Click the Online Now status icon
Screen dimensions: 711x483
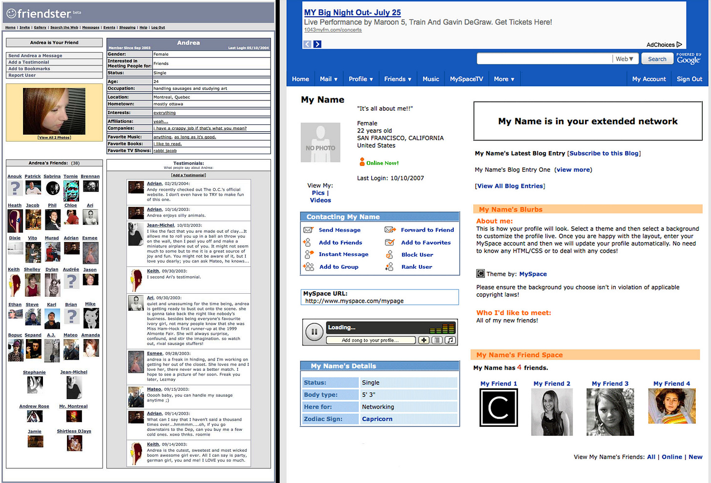pyautogui.click(x=362, y=162)
